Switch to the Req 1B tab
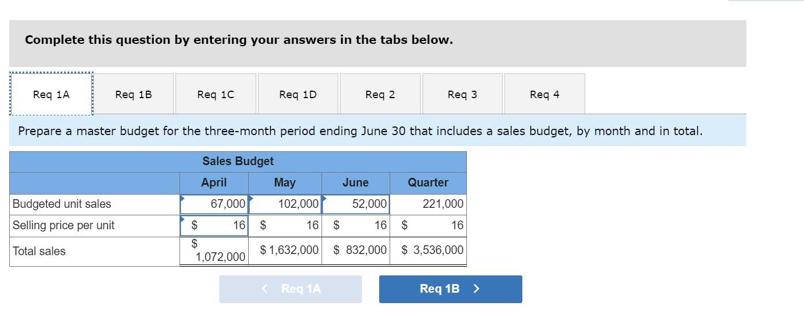804x321 pixels. click(133, 94)
